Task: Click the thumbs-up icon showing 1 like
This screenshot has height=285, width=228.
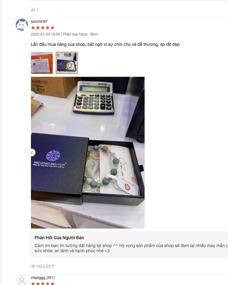Action: (33, 10)
